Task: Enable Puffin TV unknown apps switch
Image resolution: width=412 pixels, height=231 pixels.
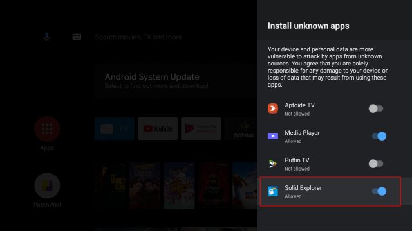Action: (x=376, y=164)
